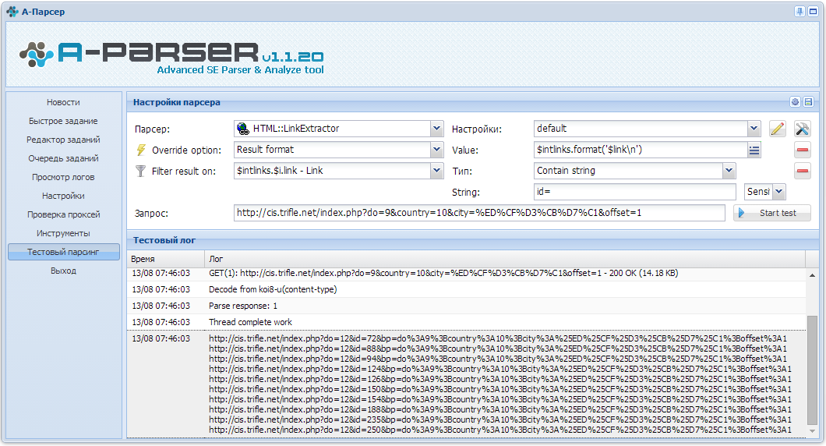Click the funnel Filter result icon
This screenshot has height=446, width=826.
click(140, 171)
